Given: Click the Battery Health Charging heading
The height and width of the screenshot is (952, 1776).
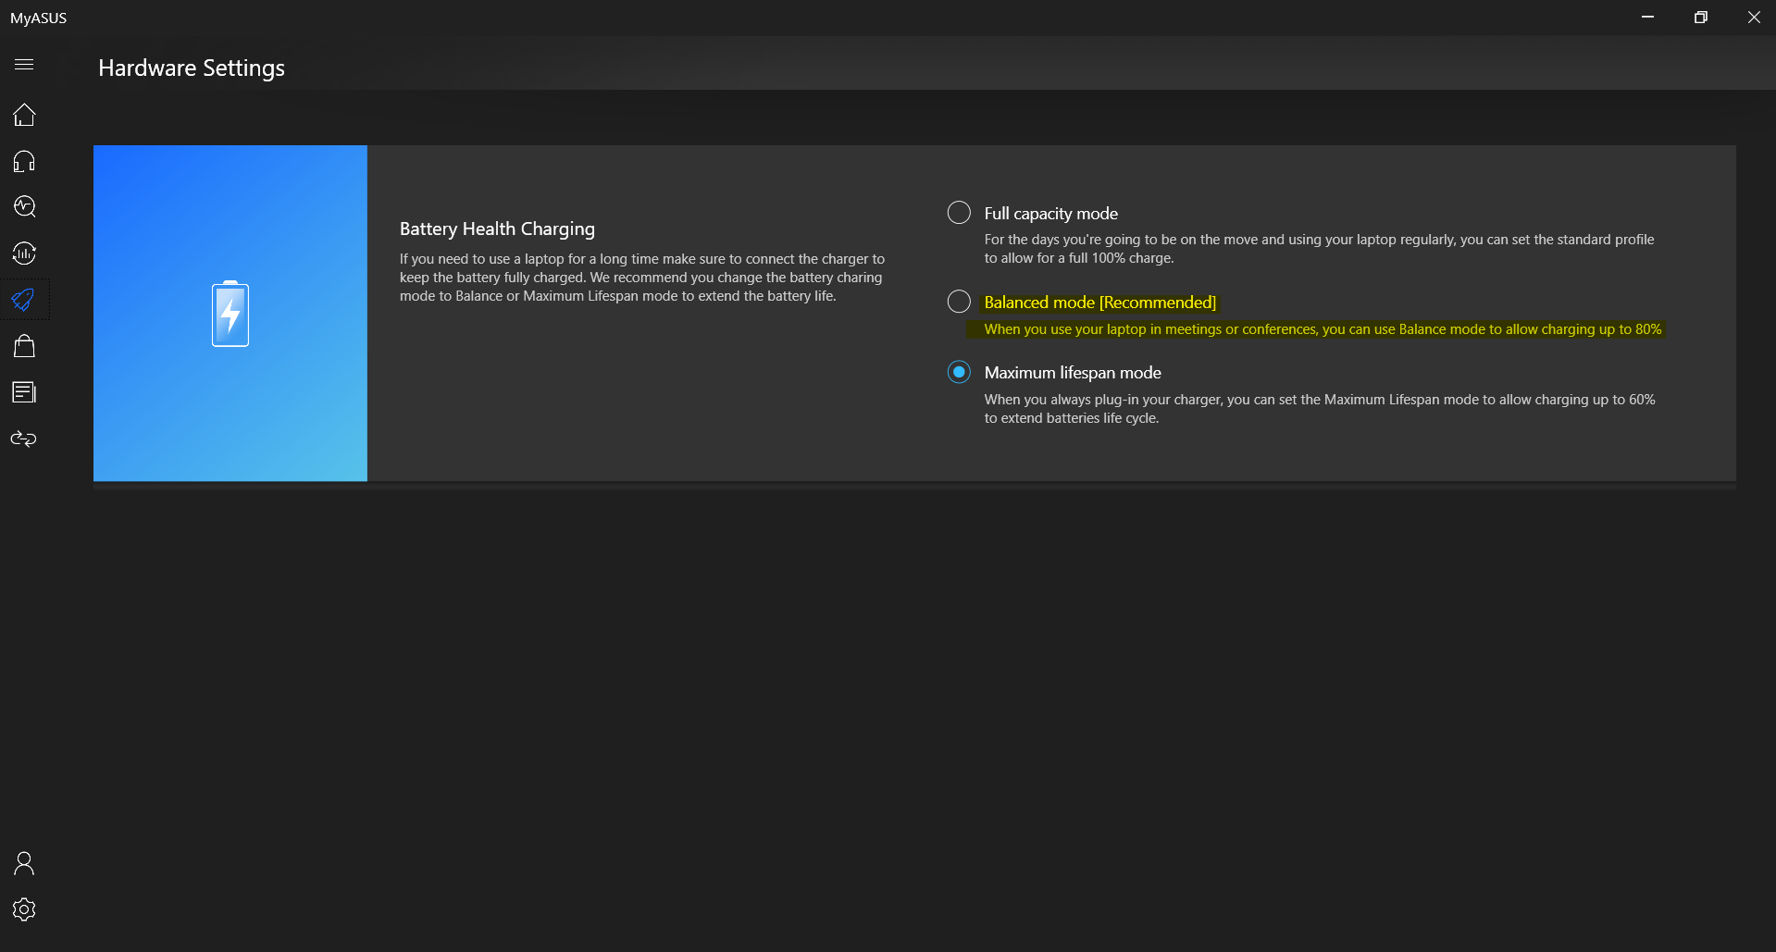Looking at the screenshot, I should tap(497, 229).
